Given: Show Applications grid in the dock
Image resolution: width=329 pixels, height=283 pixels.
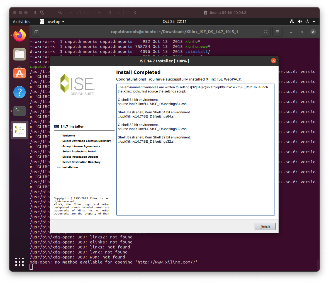Looking at the screenshot, I should tap(20, 262).
